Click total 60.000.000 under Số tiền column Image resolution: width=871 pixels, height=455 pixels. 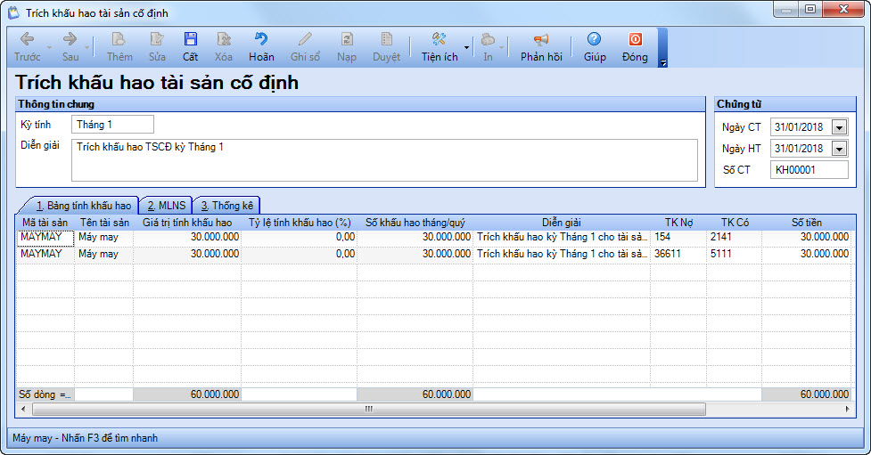tap(807, 394)
